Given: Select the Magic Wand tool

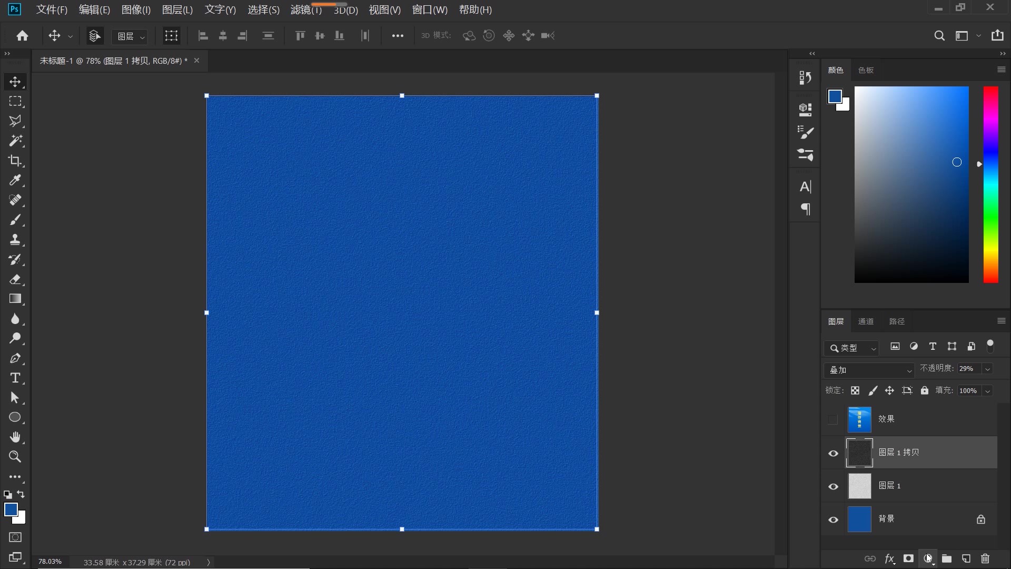Looking at the screenshot, I should pos(15,141).
